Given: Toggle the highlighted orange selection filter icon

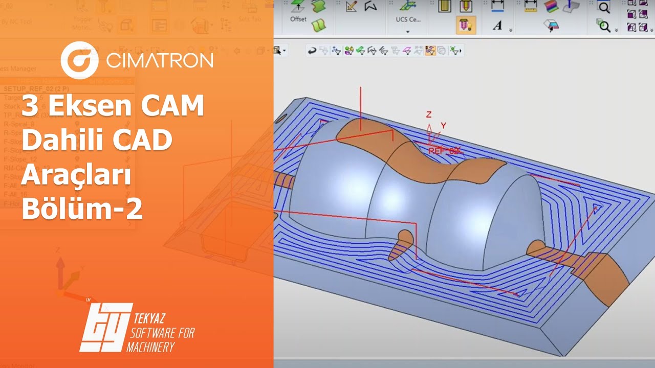Looking at the screenshot, I should [430, 51].
